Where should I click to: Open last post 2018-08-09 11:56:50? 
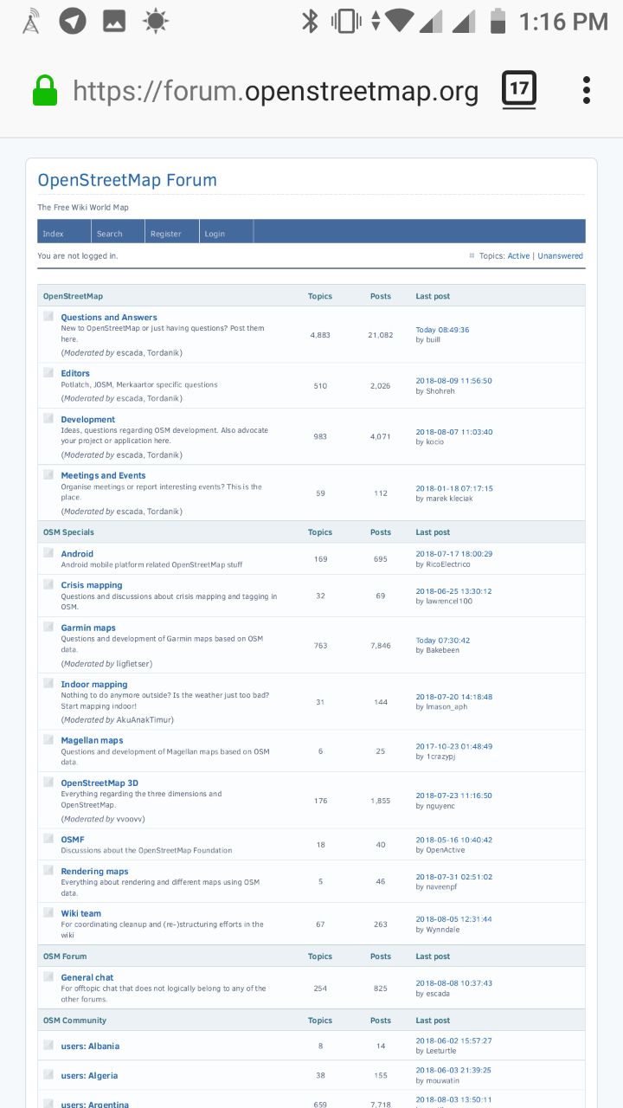coord(453,381)
